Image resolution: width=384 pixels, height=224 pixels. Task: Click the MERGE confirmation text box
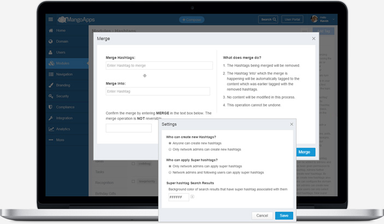click(128, 128)
